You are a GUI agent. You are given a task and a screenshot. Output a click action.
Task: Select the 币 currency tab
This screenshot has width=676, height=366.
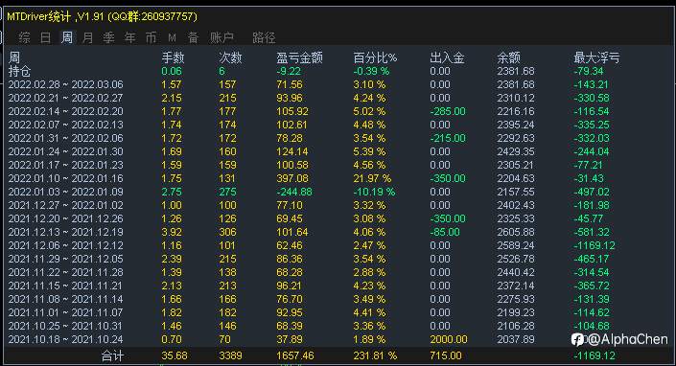[151, 38]
